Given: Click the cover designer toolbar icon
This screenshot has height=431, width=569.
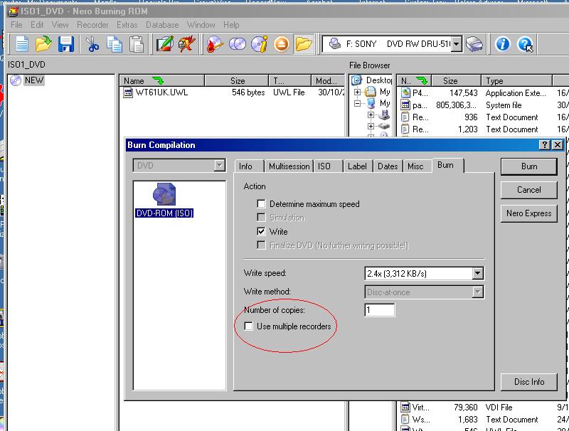Looking at the screenshot, I should 187,44.
